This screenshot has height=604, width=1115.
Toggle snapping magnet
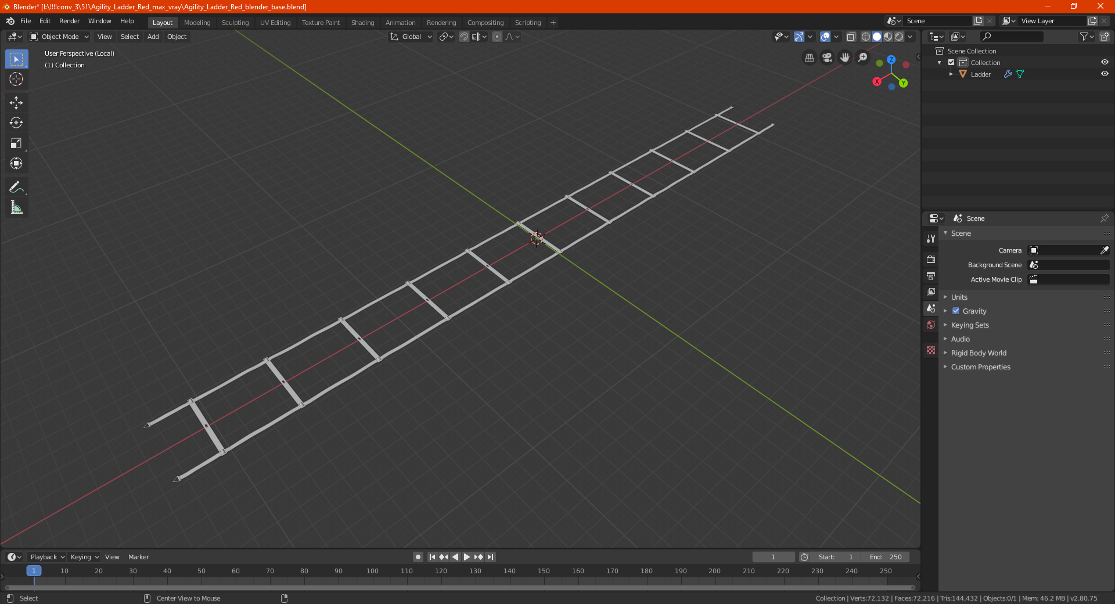[x=464, y=37]
